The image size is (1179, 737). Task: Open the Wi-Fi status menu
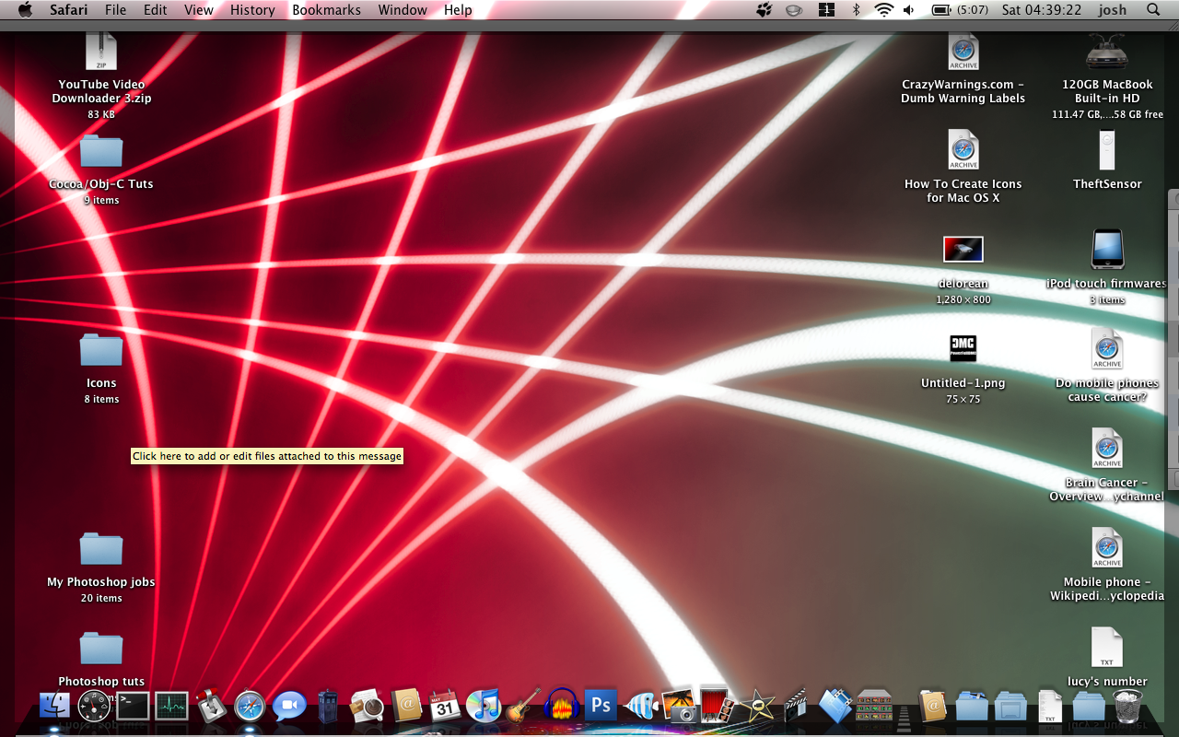pyautogui.click(x=884, y=10)
